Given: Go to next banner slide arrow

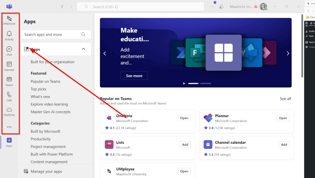Looking at the screenshot, I should [288, 53].
